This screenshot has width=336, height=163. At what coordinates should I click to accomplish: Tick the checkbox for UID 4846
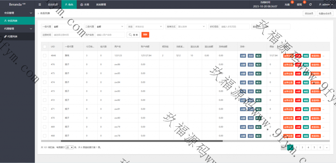(x=45, y=56)
